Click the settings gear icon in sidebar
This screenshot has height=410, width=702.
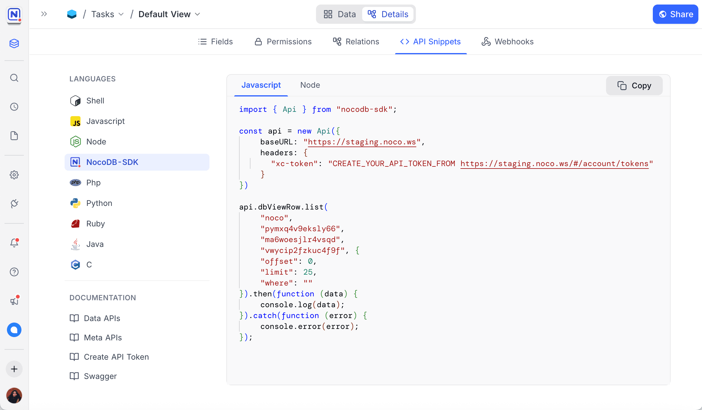pyautogui.click(x=14, y=175)
